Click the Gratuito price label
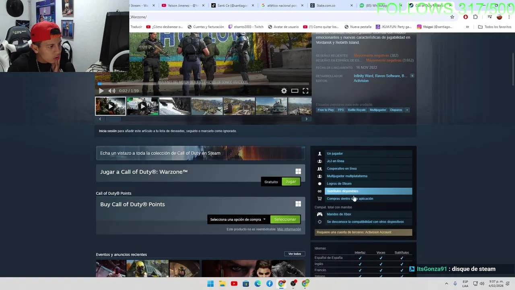Screen dimensions: 515x290 (271, 182)
